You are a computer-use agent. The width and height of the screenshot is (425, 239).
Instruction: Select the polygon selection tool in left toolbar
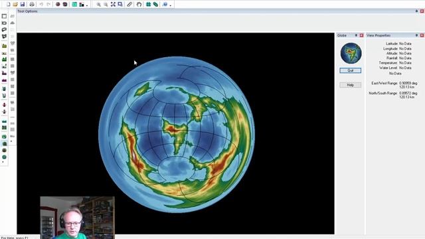point(4,36)
